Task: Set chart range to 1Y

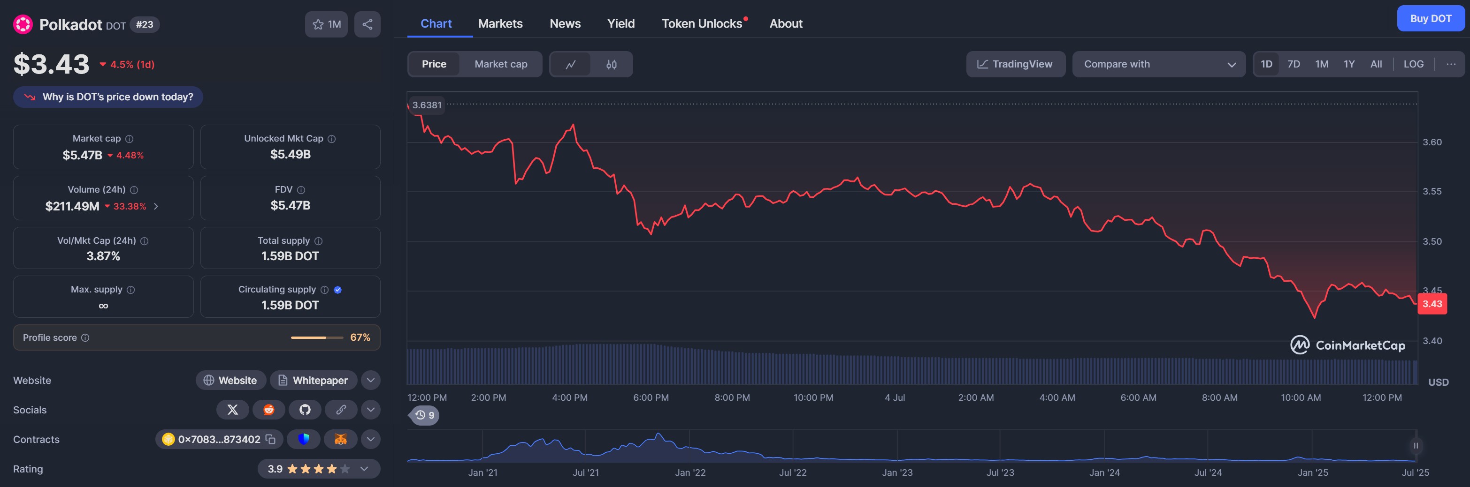Action: tap(1349, 64)
